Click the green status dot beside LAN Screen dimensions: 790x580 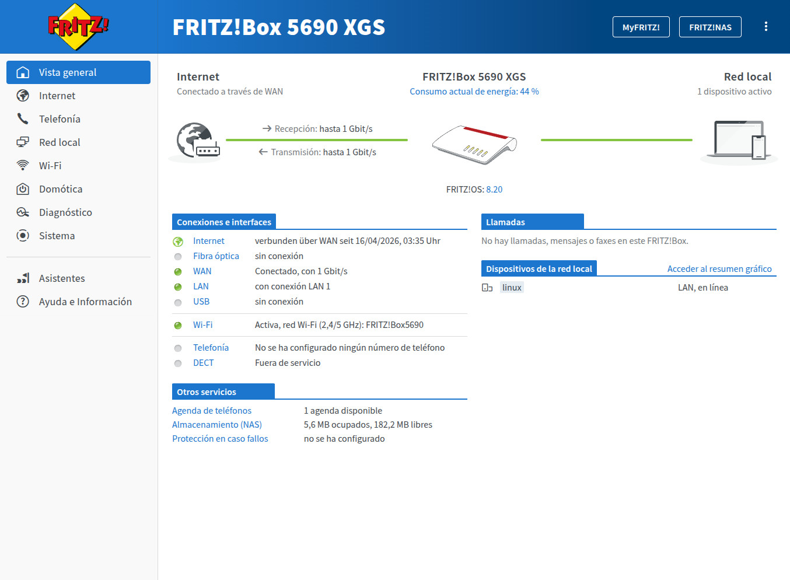tap(178, 287)
